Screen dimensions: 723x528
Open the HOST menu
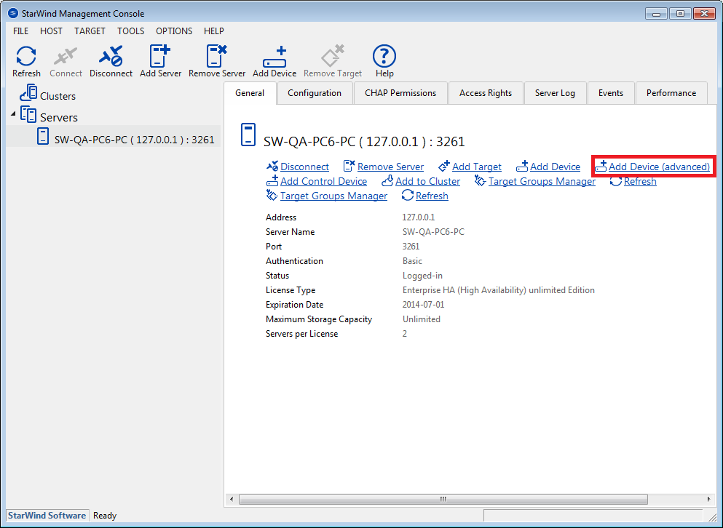point(51,31)
